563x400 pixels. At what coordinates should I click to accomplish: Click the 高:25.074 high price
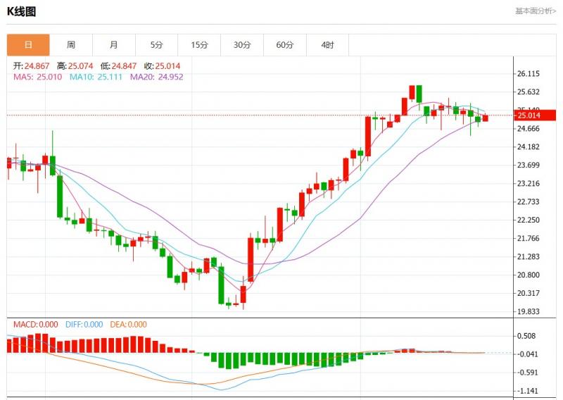[x=75, y=66]
